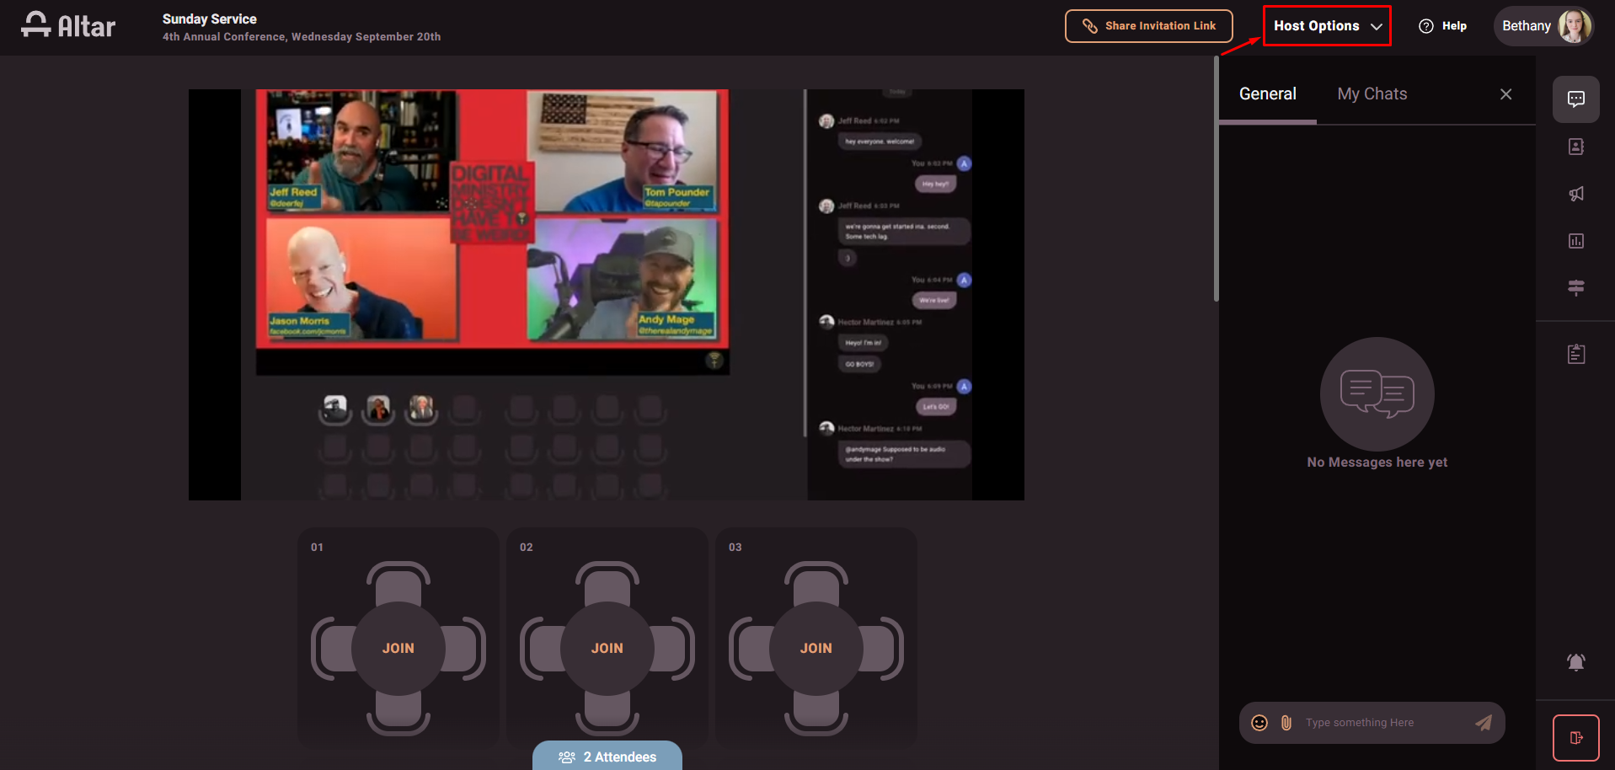Open the Help button
This screenshot has height=770, width=1615.
click(x=1442, y=26)
